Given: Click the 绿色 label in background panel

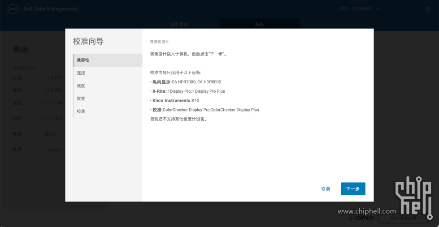Looking at the screenshot, I should [17, 90].
